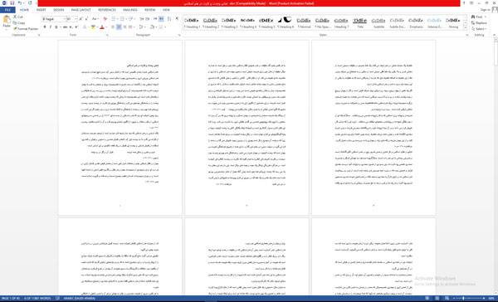
Task: Open the INSERT ribbon tab
Action: coord(41,10)
